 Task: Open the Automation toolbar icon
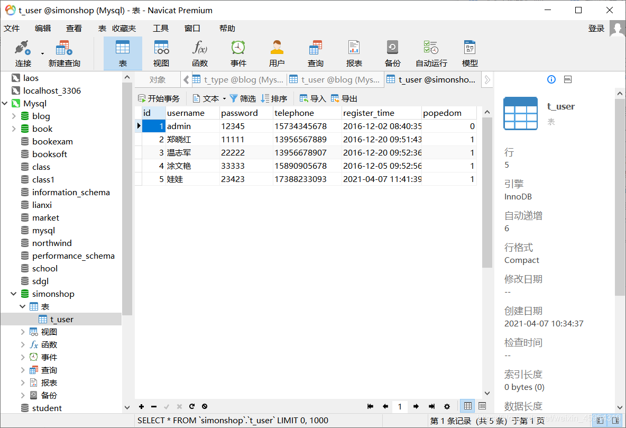431,53
